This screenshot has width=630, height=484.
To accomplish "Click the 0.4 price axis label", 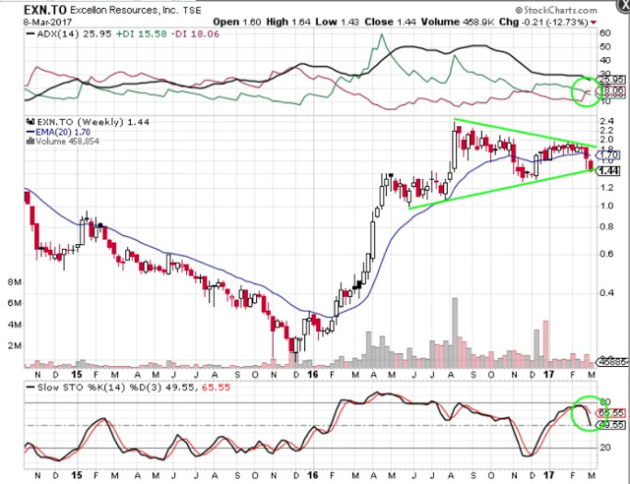I will click(607, 293).
